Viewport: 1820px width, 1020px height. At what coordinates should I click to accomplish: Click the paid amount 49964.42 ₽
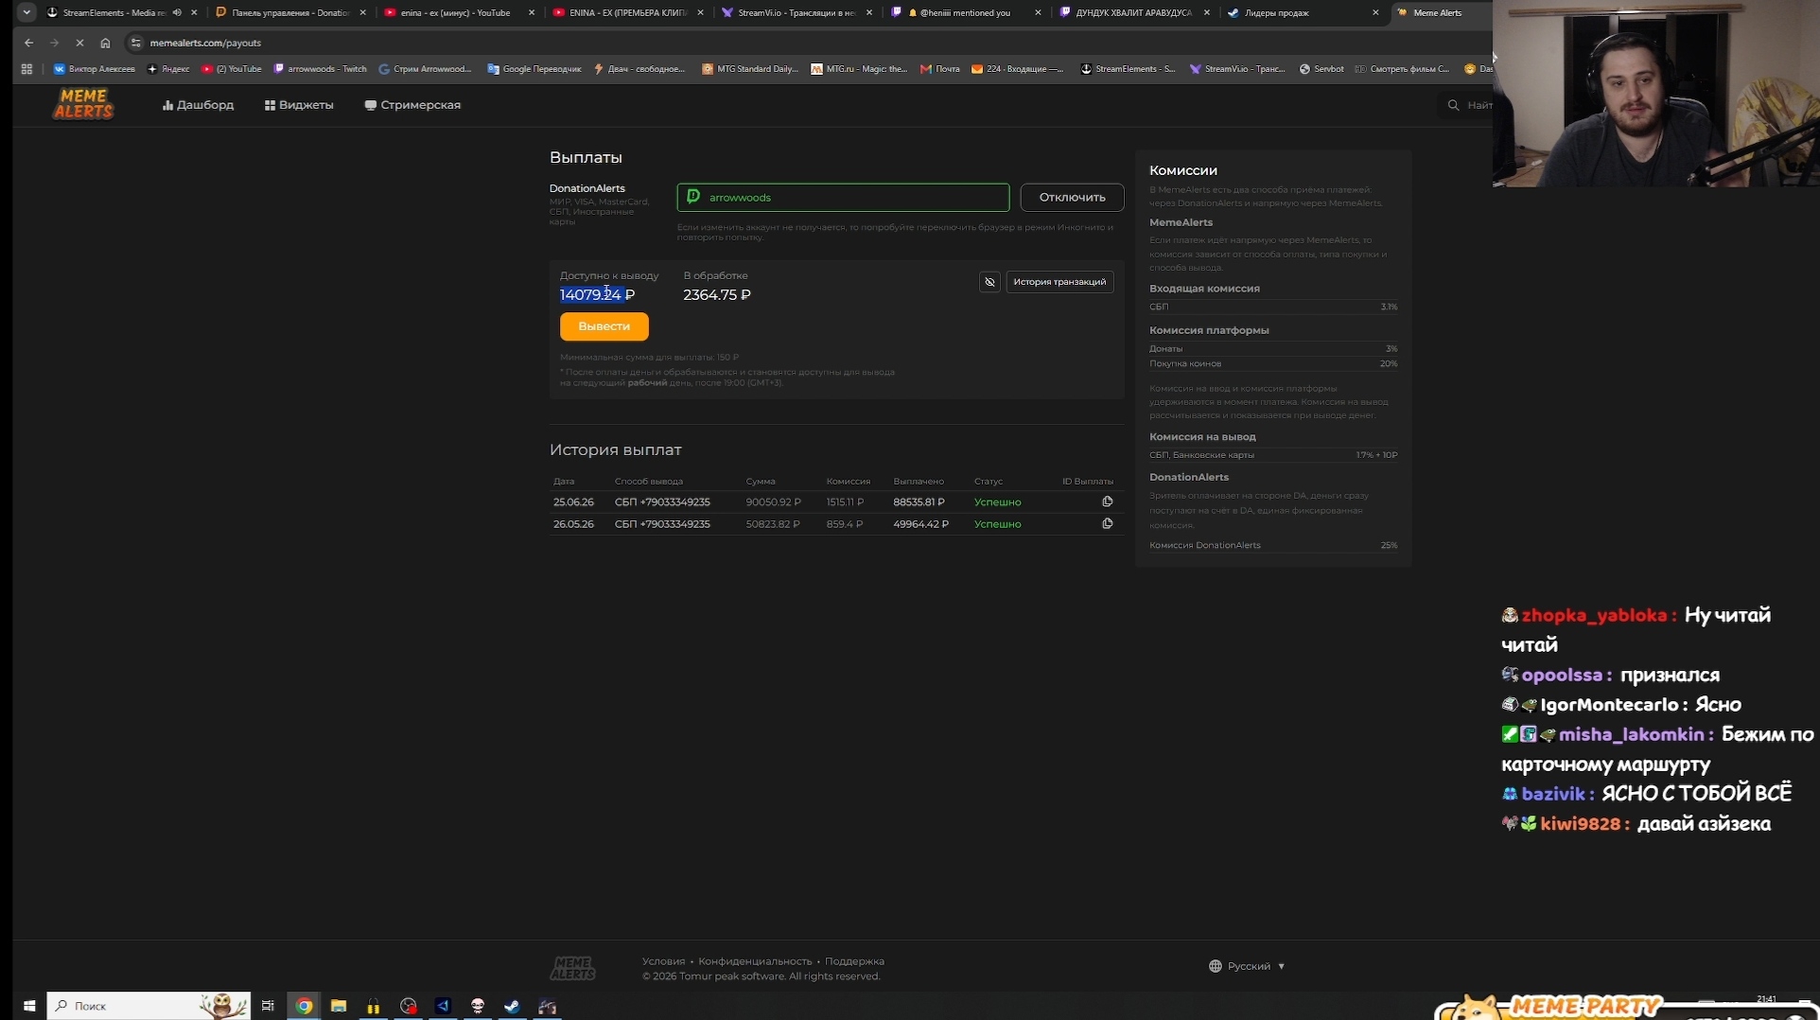pyautogui.click(x=920, y=524)
